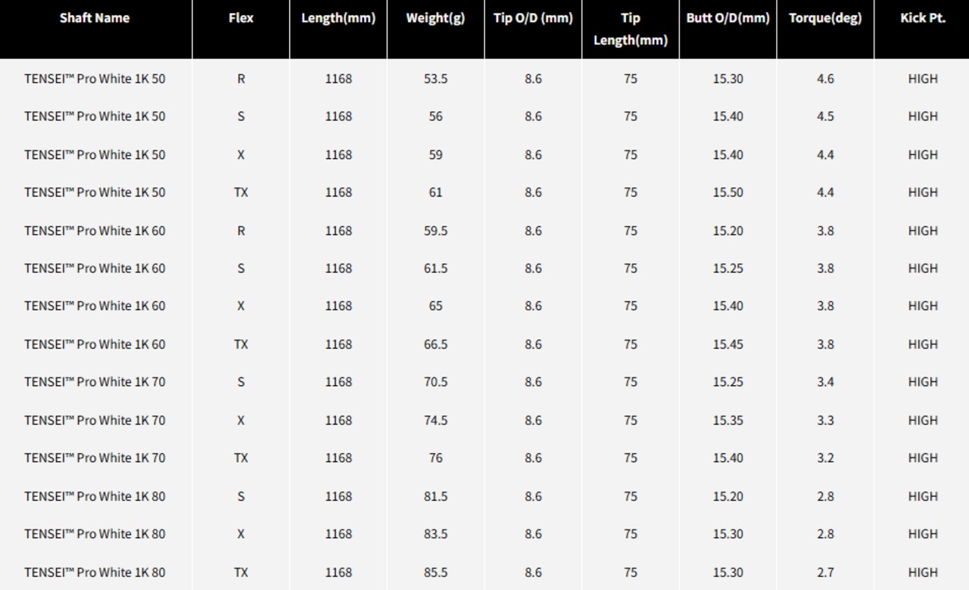The image size is (969, 590).
Task: Select the 4.6 torque value
Action: [825, 79]
